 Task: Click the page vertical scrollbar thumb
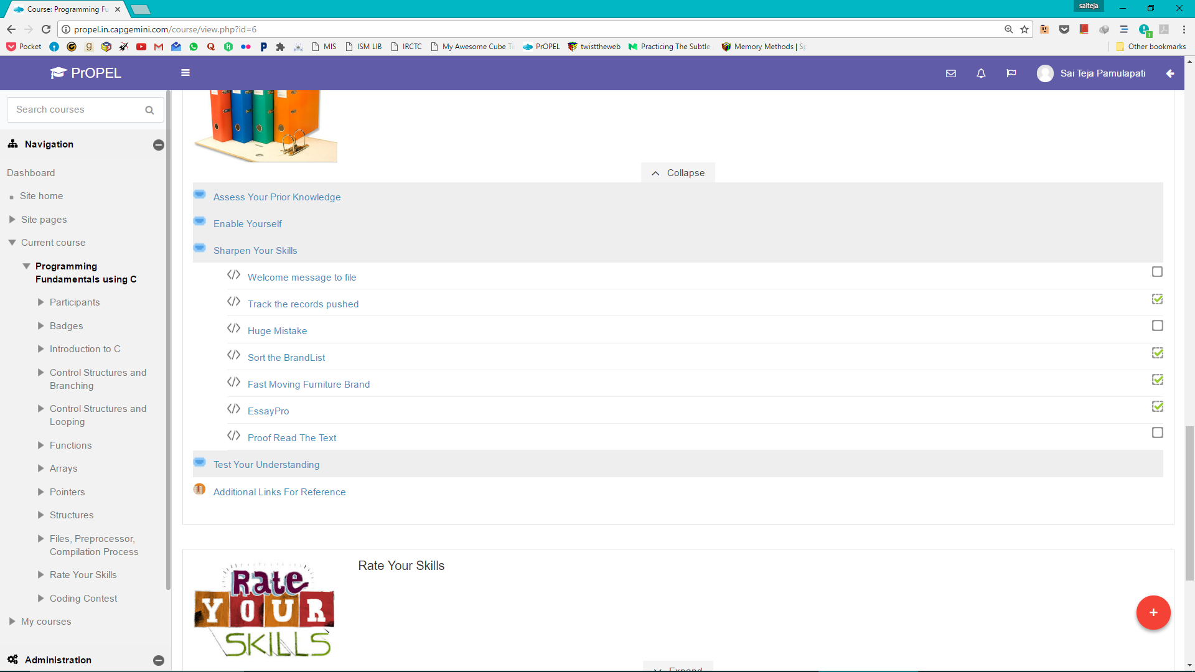(x=1189, y=503)
